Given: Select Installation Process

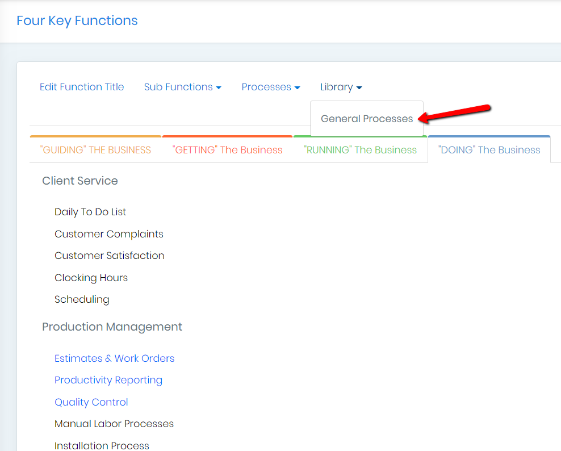Looking at the screenshot, I should coord(101,445).
